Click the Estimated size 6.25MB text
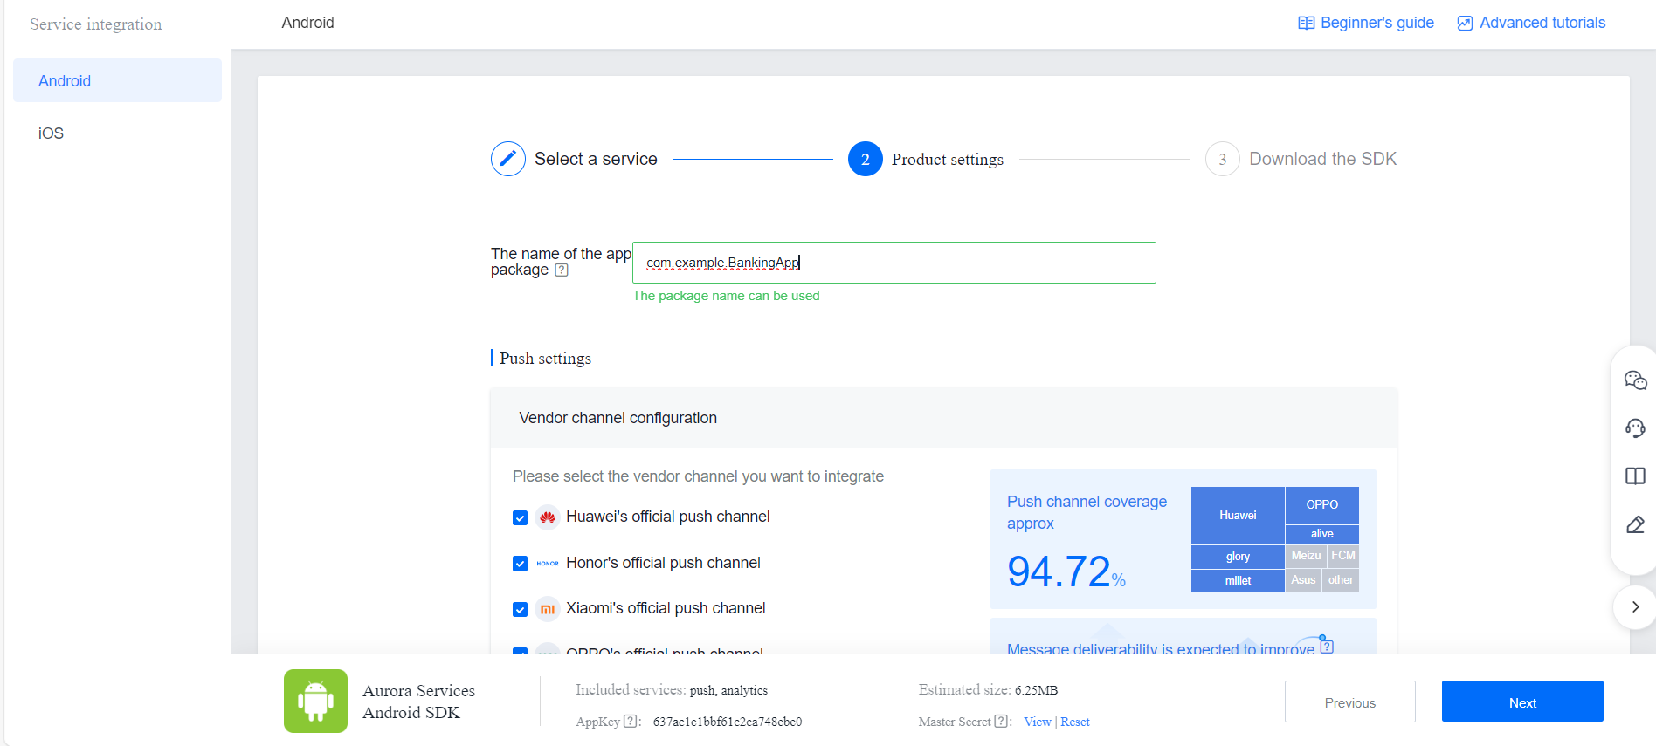This screenshot has width=1656, height=746. coord(988,690)
